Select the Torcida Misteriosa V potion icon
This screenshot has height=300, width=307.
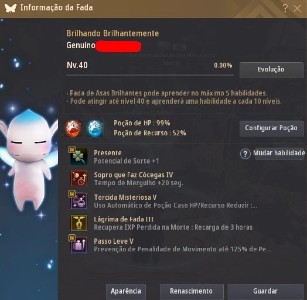[x=79, y=201]
